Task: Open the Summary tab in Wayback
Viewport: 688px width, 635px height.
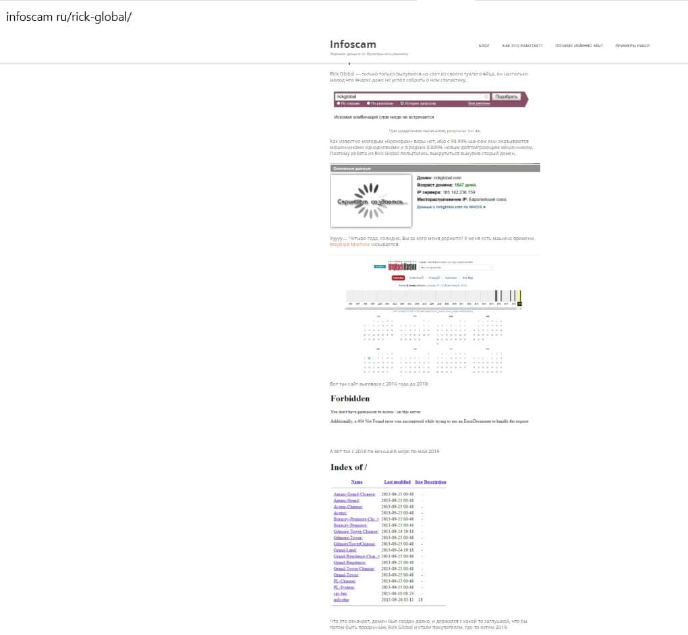Action: point(451,278)
